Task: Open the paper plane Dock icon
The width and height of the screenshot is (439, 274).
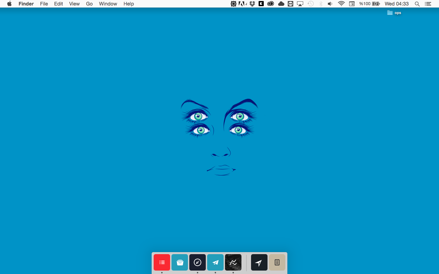Action: coord(215,262)
